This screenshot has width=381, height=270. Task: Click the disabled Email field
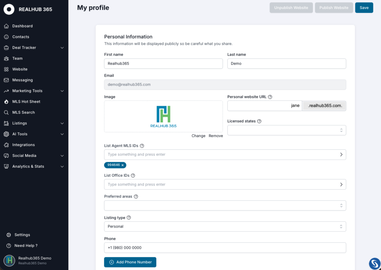pos(225,85)
